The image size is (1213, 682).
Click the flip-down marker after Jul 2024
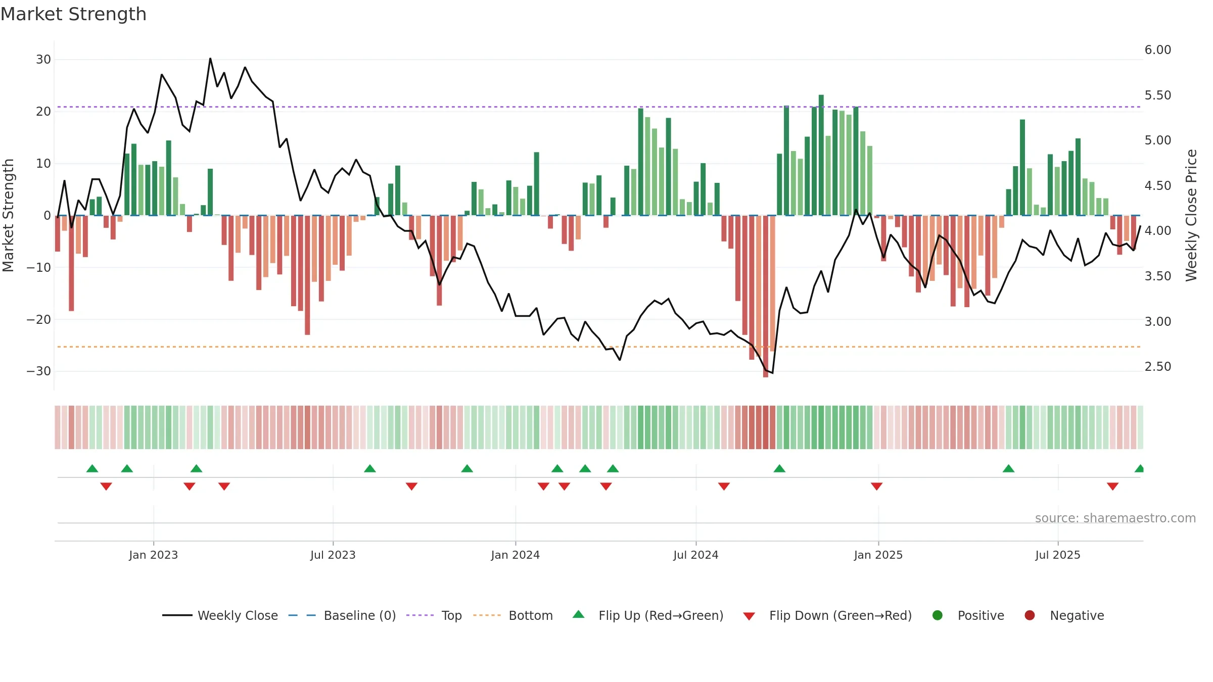(724, 486)
